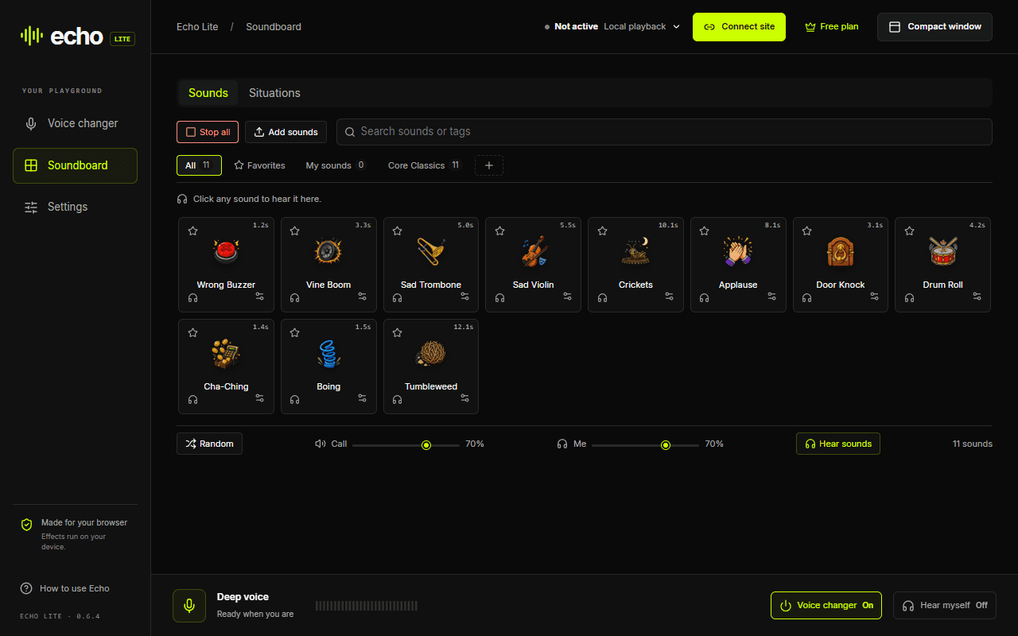Image resolution: width=1018 pixels, height=636 pixels.
Task: Play the Crickets night scene thumbnail
Action: (x=635, y=252)
